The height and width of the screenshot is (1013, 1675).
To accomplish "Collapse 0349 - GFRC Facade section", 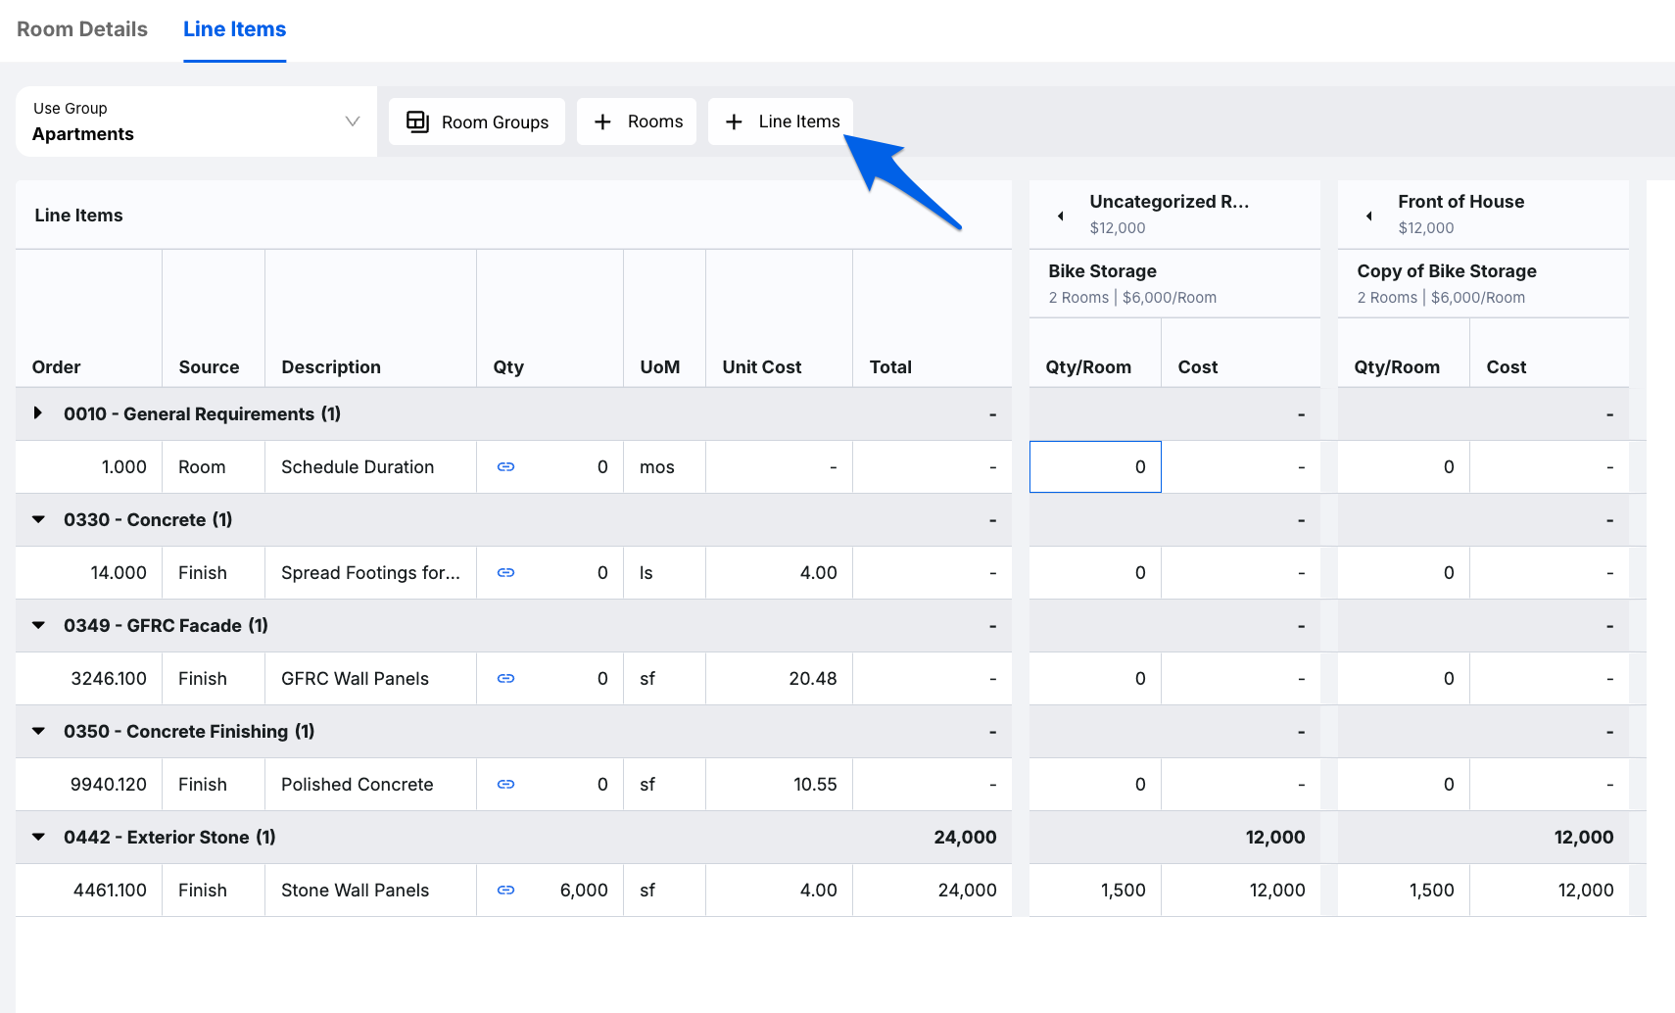I will (x=38, y=626).
